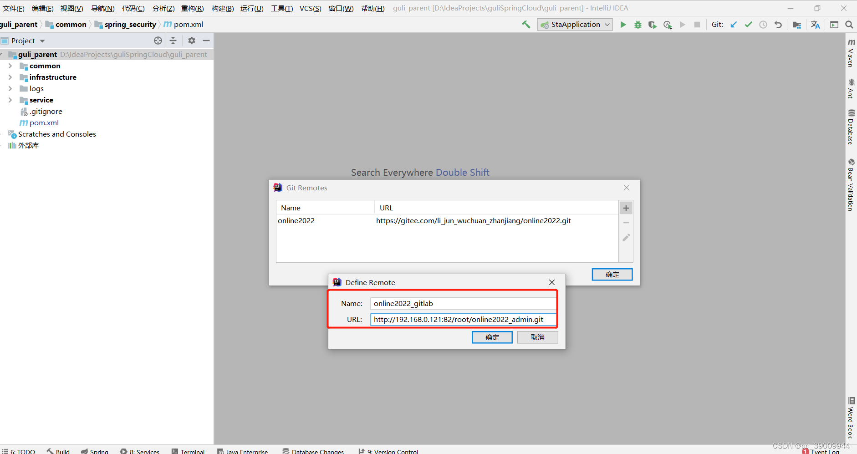Click the remote Name input field

click(464, 304)
